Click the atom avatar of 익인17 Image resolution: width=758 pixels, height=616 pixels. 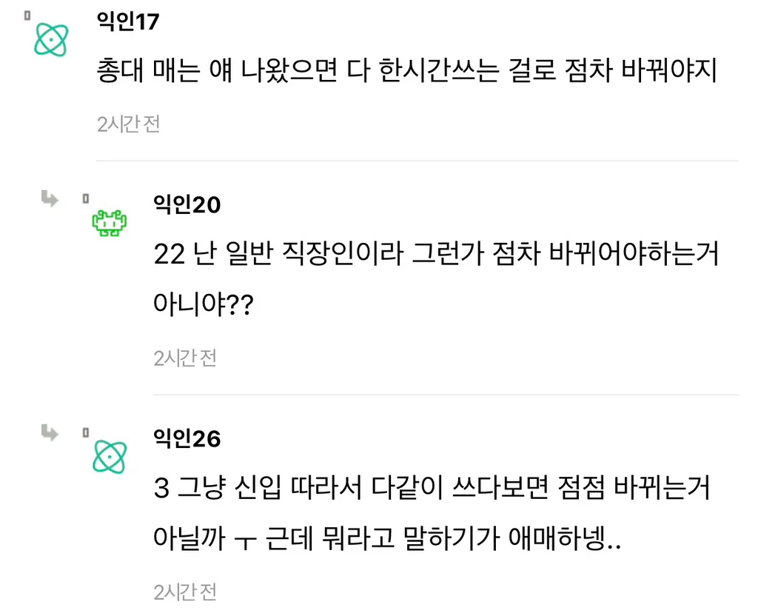tap(51, 40)
